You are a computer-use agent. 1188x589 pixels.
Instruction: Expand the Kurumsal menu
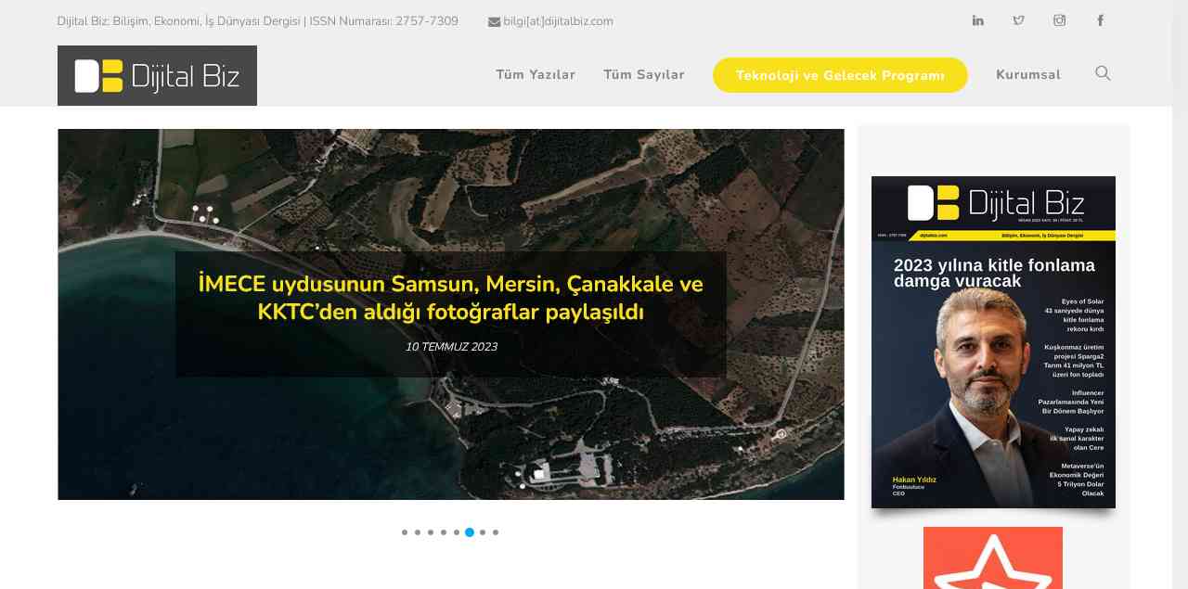1027,75
